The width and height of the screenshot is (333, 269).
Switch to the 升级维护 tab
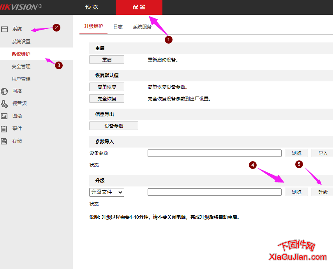pos(93,26)
